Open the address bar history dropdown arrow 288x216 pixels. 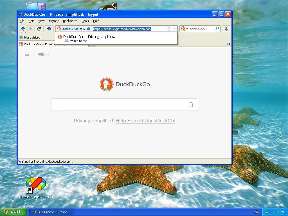174,29
